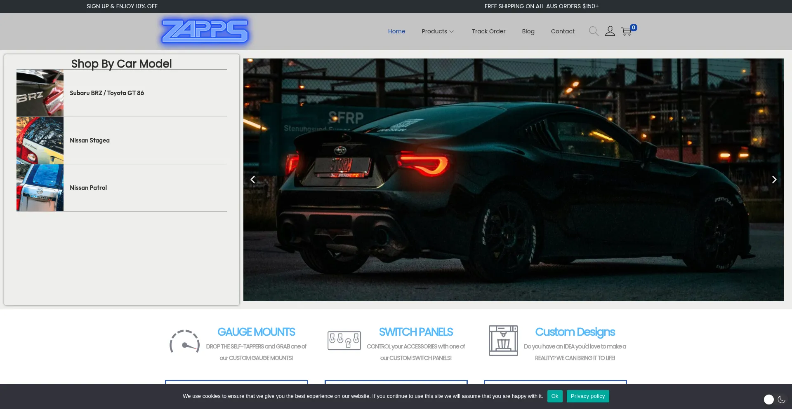Click the custom designs 3D printer icon

(503, 341)
